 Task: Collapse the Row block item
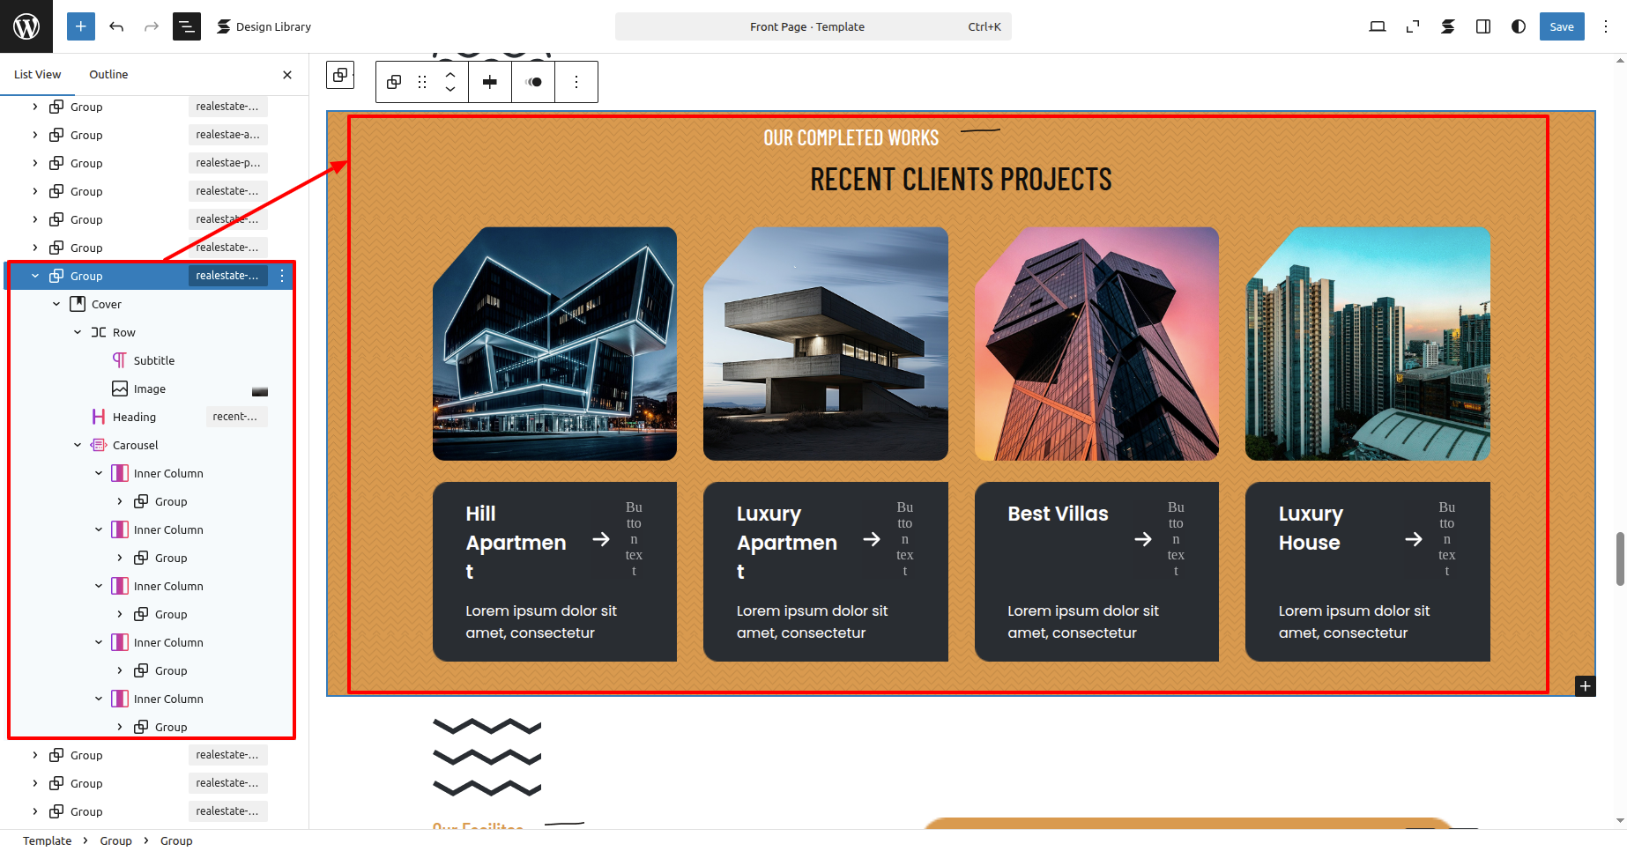(78, 332)
